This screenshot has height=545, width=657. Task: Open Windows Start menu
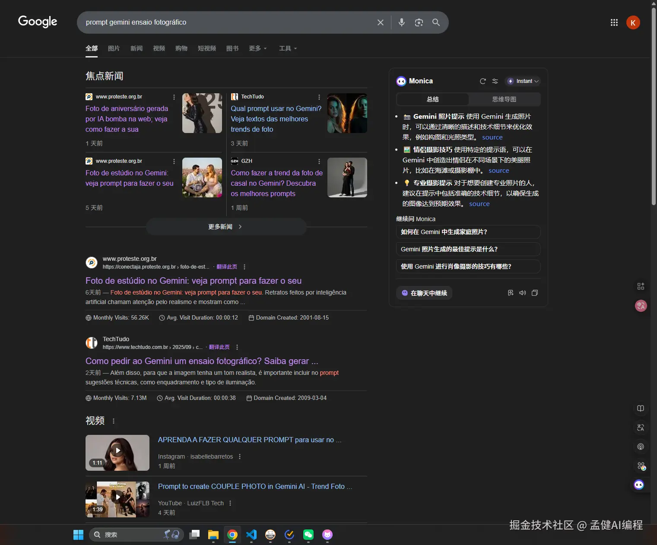click(78, 535)
